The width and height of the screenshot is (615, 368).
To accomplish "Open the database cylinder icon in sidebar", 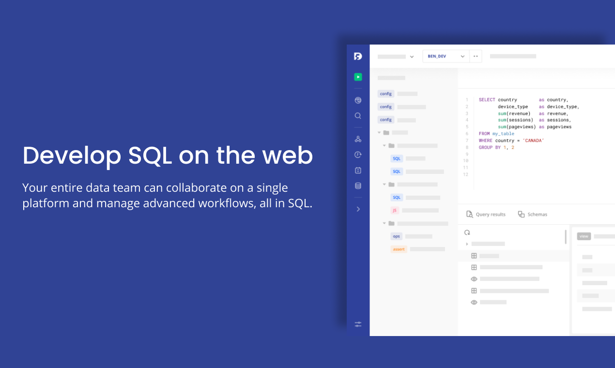I will point(358,185).
